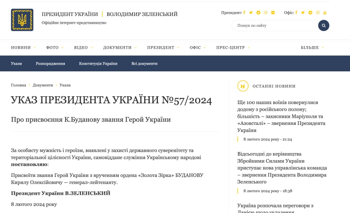The height and width of the screenshot is (213, 350).
Task: Expand the ПРЕС-ЦЕНТР dropdown menu
Action: pyautogui.click(x=233, y=48)
